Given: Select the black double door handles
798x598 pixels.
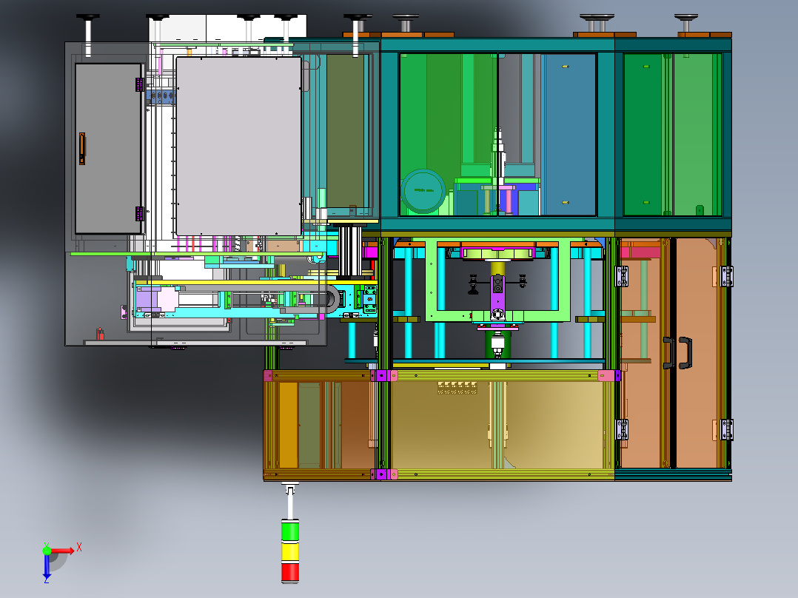Looking at the screenshot, I should 677,352.
